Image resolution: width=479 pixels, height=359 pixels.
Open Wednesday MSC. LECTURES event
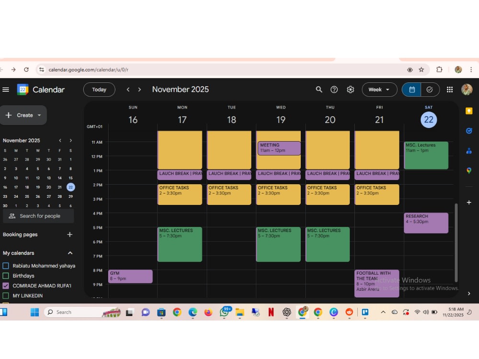click(278, 244)
